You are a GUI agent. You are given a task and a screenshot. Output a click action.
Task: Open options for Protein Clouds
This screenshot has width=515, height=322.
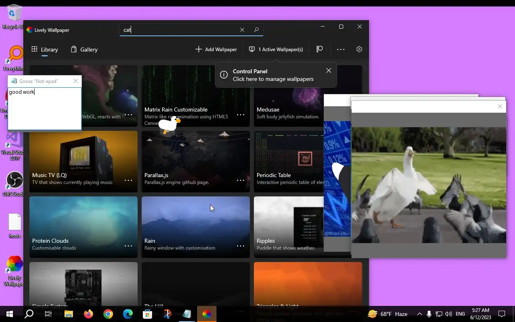128,246
